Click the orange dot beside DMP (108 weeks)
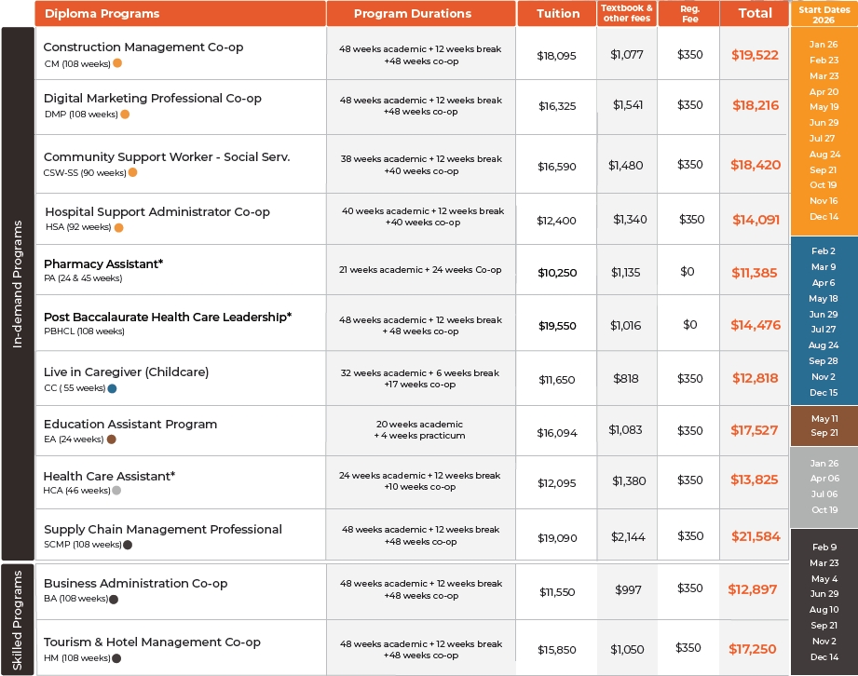858x676 pixels. [x=125, y=115]
